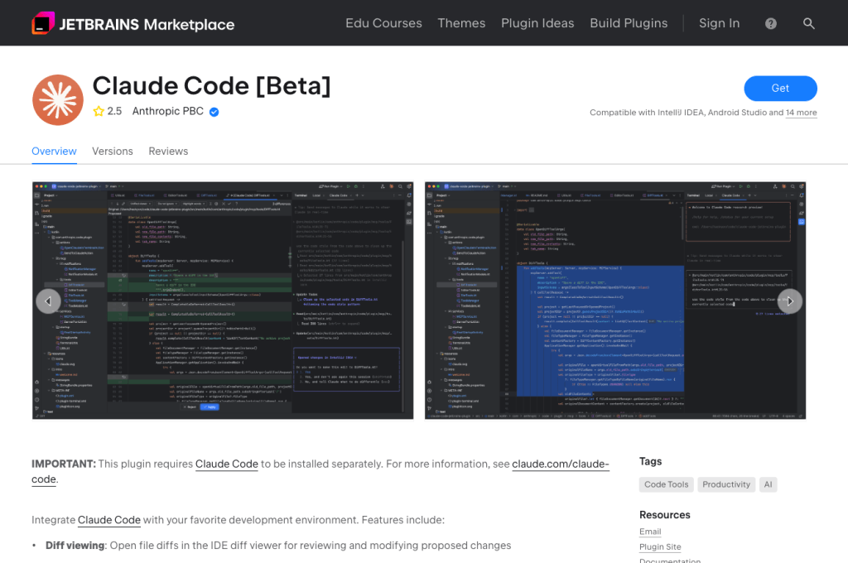Open the Email resource link
Viewport: 848px width, 563px height.
[x=650, y=532]
